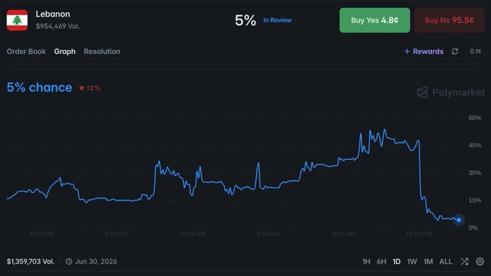Click the 12:00 AM time axis label

[x=192, y=234]
